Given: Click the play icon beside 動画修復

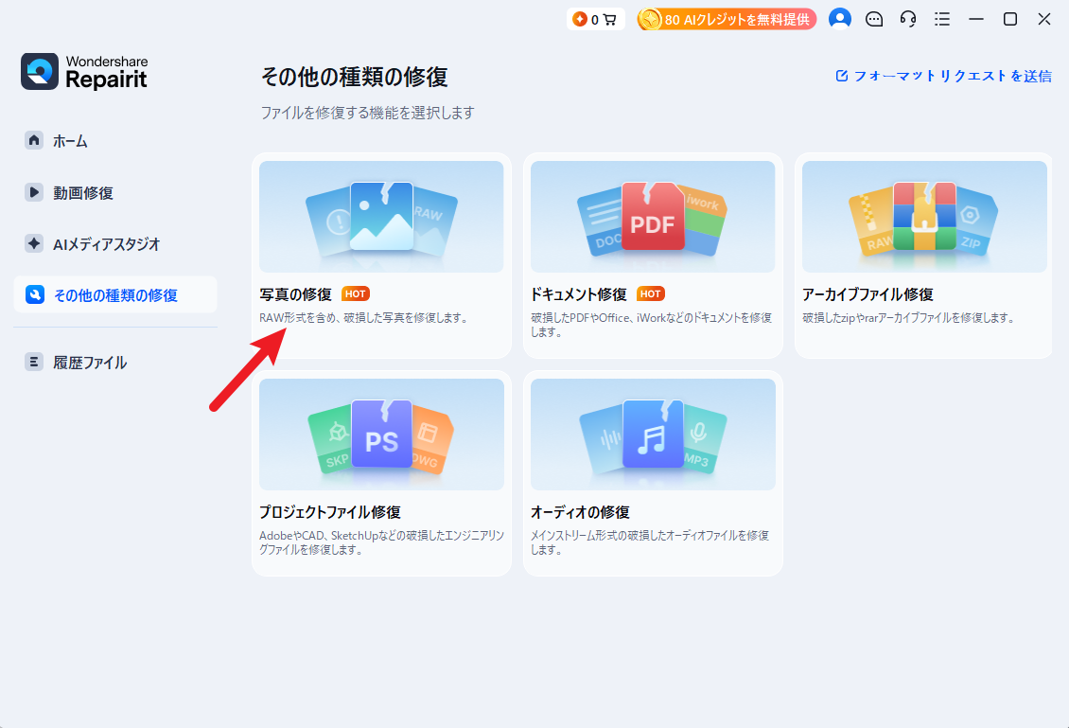Looking at the screenshot, I should coord(34,192).
